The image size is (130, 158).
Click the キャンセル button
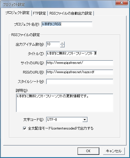coord(114,151)
